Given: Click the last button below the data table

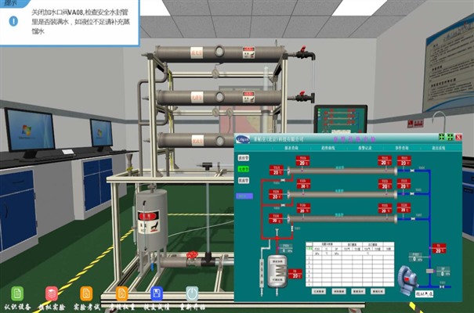Looking at the screenshot, I should [x=378, y=291].
